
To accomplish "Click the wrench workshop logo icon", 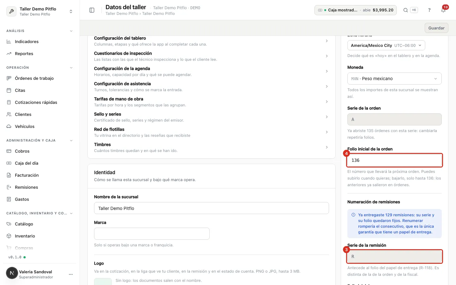I will click(x=11, y=11).
